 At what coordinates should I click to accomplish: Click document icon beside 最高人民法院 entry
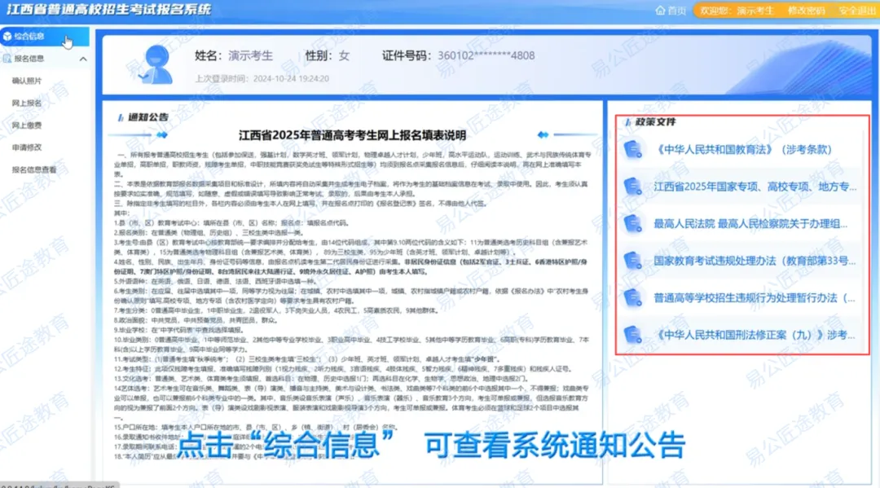[633, 224]
